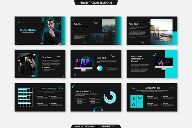Click the teal "BUSINESS" title on cover slide
Viewport: 192px width, 128px height.
tap(28, 30)
